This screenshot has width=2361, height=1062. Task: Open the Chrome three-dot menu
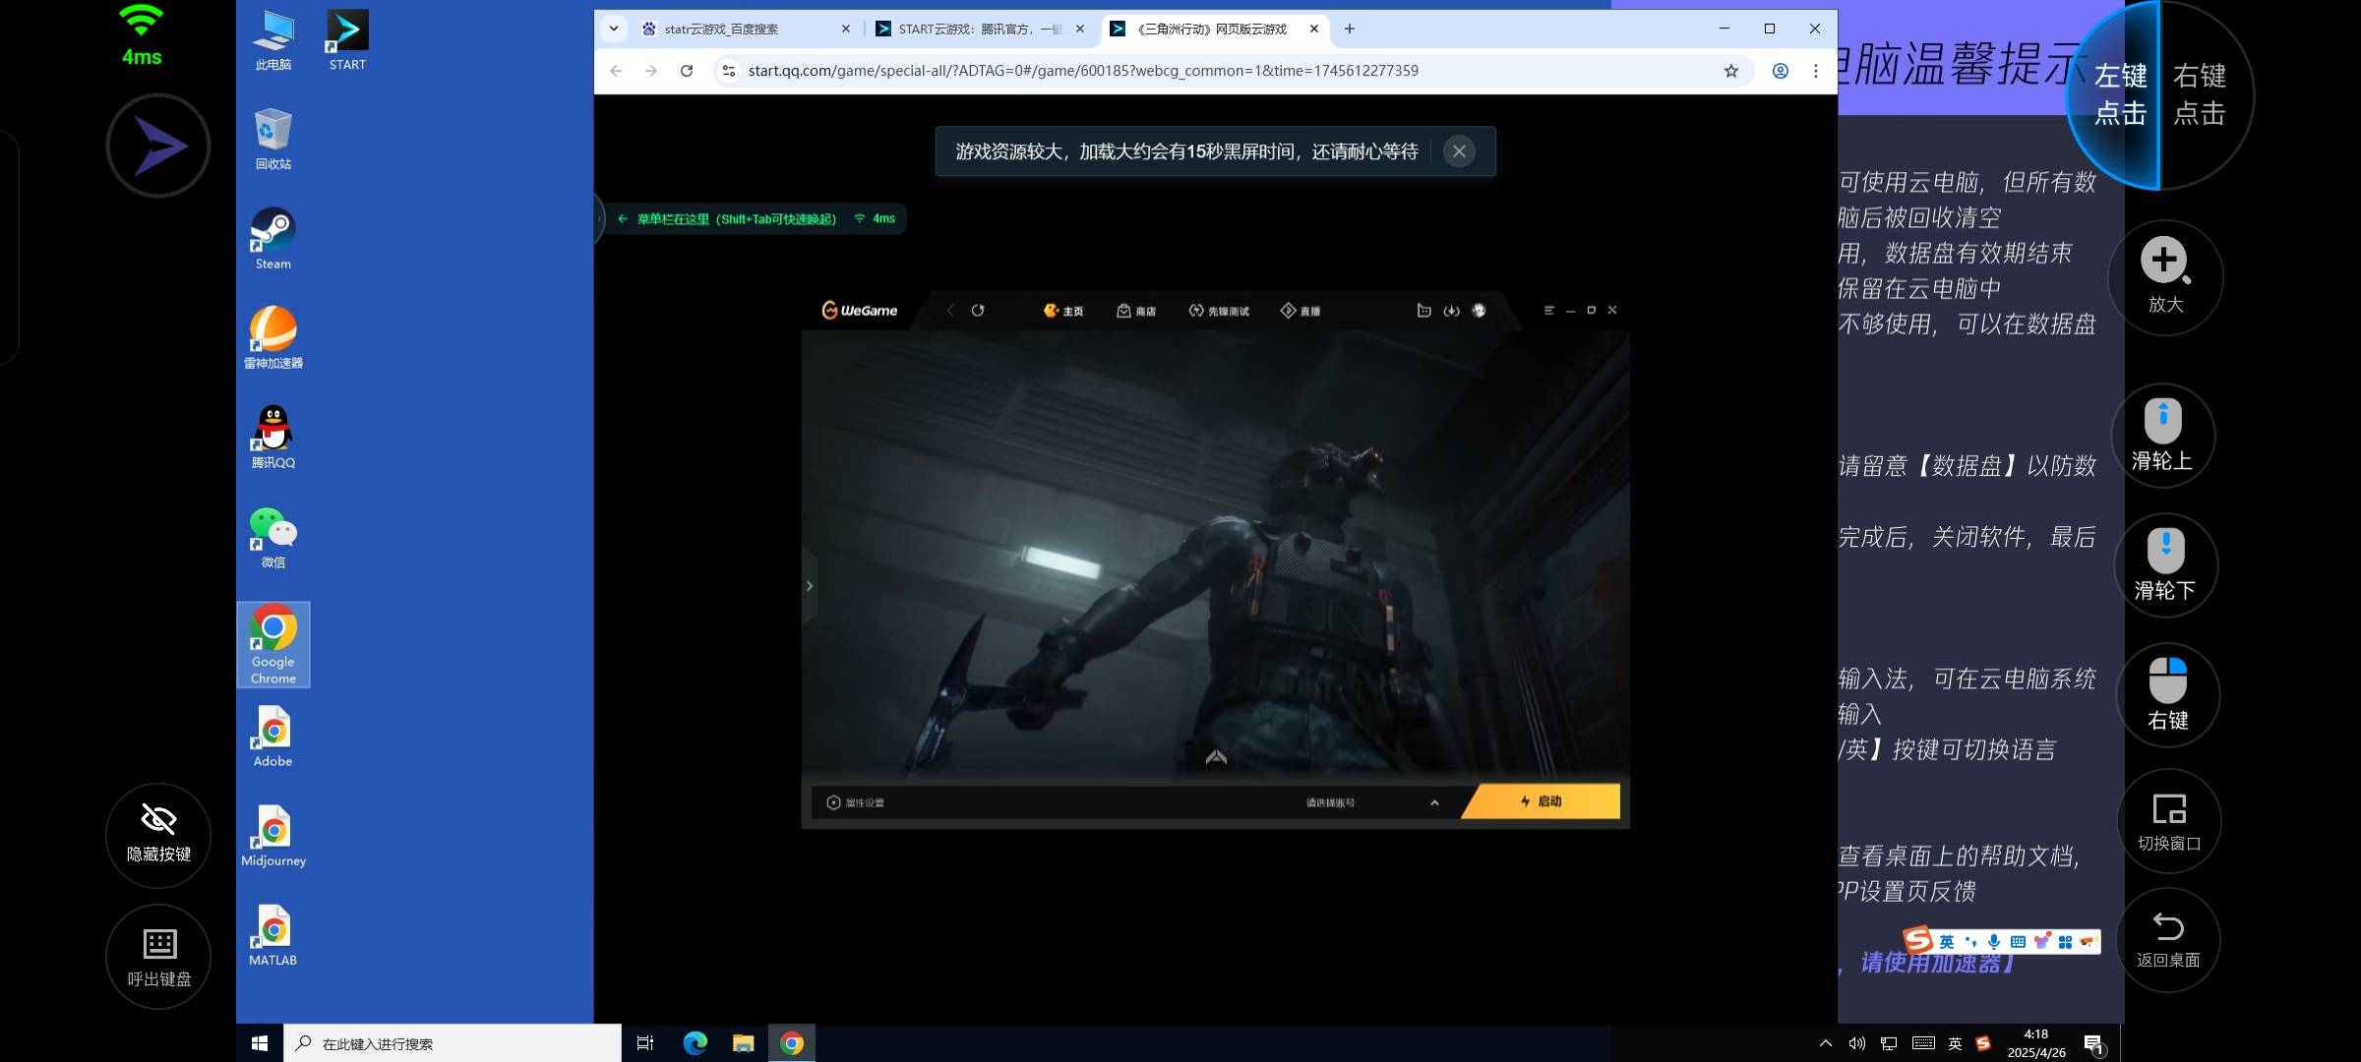[x=1816, y=71]
